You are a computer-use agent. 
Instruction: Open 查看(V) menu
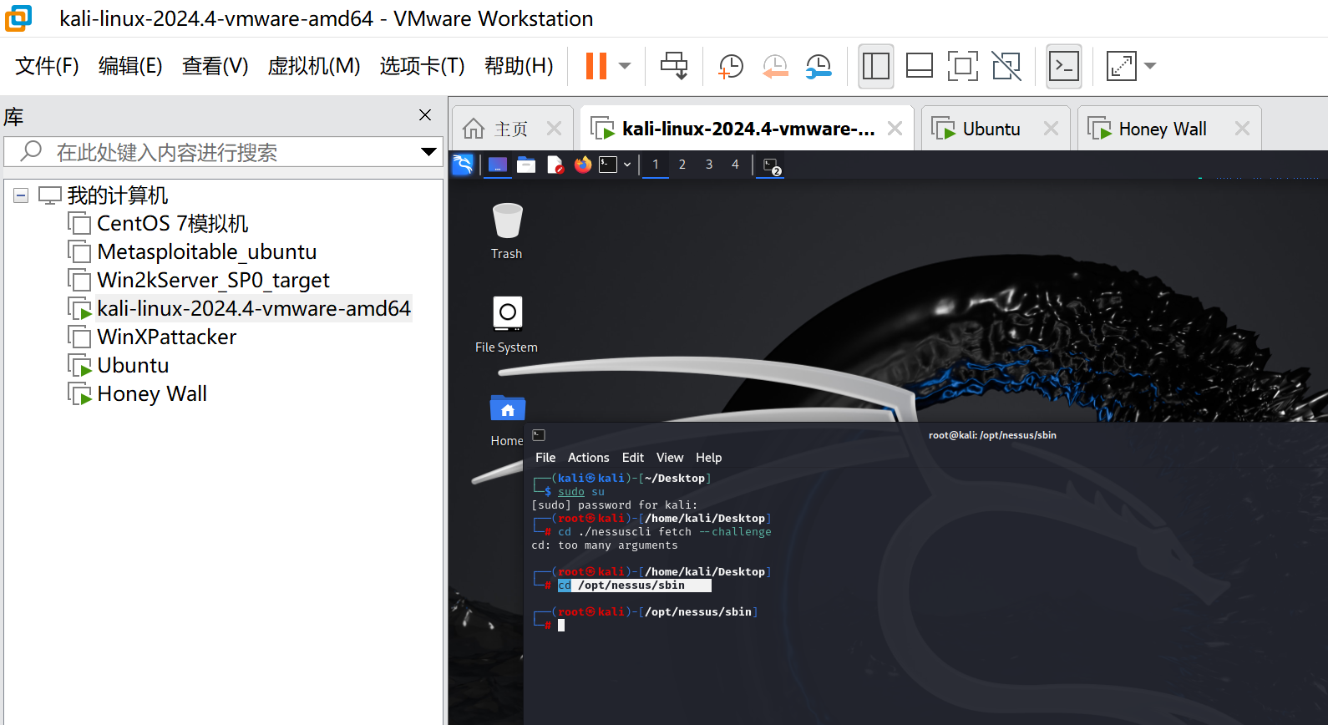(x=215, y=66)
